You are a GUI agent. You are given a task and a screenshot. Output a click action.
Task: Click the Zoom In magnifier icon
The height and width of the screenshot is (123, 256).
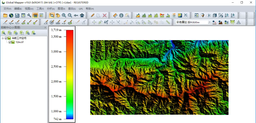coord(64,16)
